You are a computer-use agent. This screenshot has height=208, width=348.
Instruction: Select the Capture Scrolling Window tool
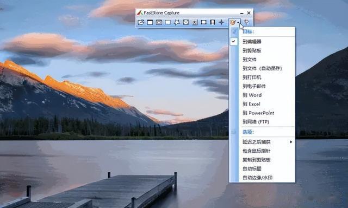[x=195, y=22]
